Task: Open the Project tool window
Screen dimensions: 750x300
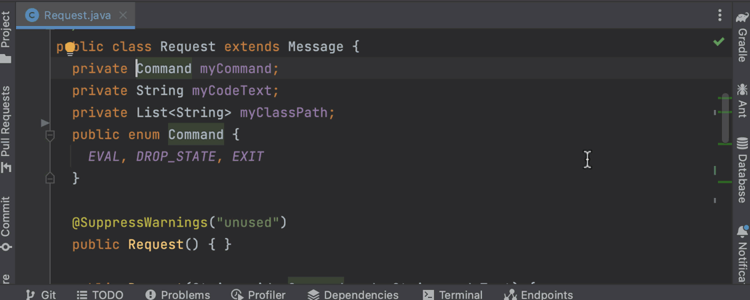Action: (6, 37)
